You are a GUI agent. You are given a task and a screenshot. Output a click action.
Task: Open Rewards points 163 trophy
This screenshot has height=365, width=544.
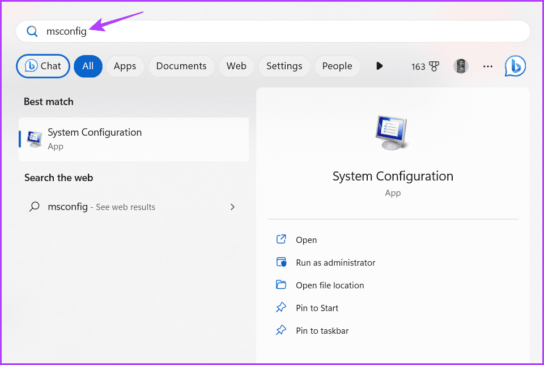pos(425,66)
